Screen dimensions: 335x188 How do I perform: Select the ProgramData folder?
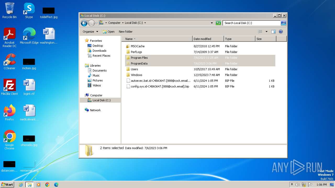coord(200,63)
